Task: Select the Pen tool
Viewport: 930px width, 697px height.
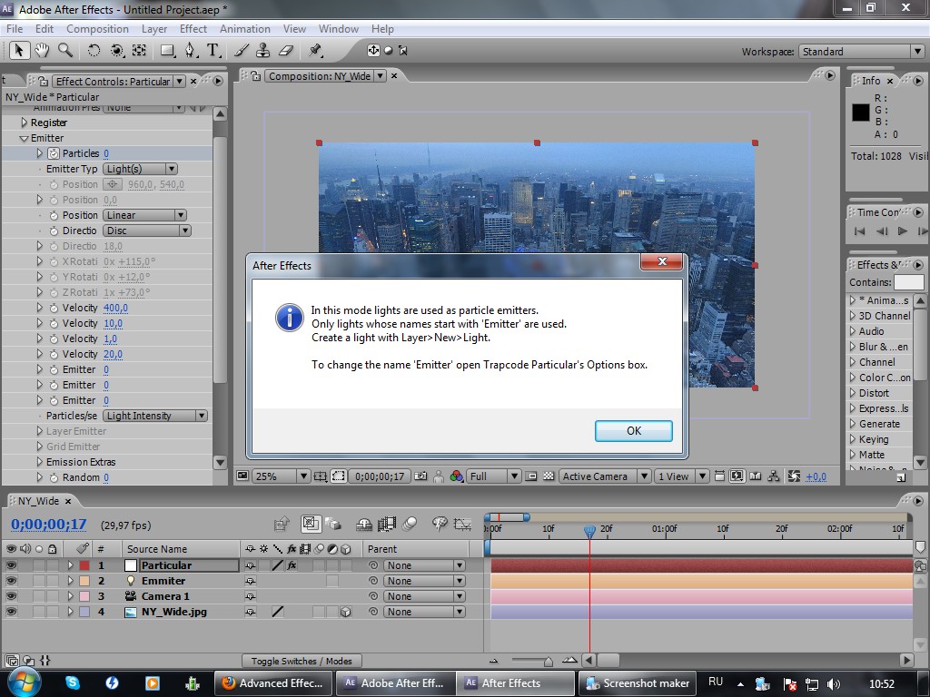Action: [x=190, y=51]
